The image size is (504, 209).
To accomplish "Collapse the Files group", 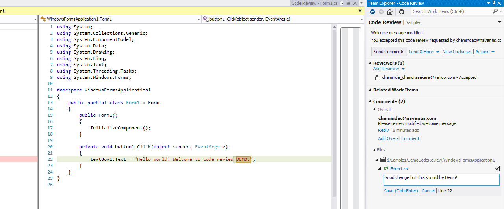I will point(374,150).
